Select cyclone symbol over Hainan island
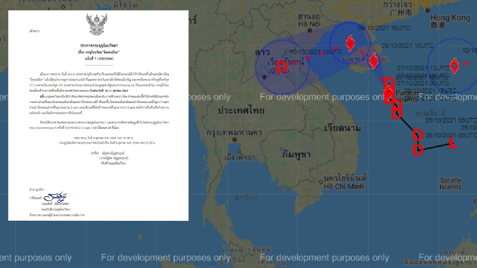 pos(374,60)
